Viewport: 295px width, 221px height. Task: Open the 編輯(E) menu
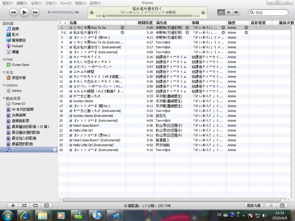(22, 3)
